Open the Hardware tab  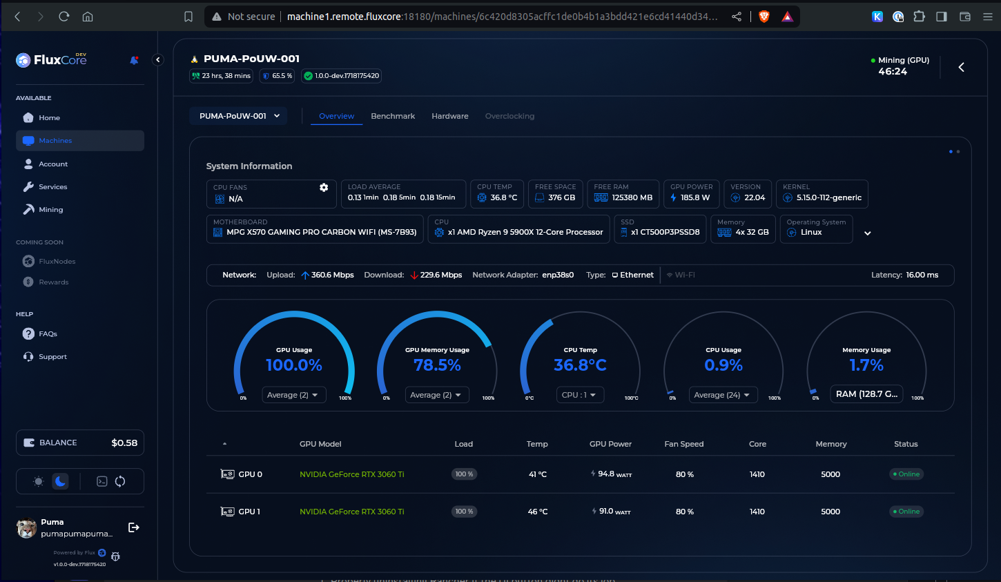[449, 116]
